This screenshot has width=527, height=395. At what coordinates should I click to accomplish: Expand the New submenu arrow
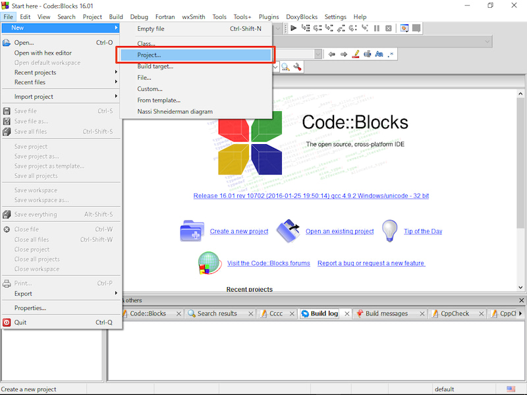116,28
